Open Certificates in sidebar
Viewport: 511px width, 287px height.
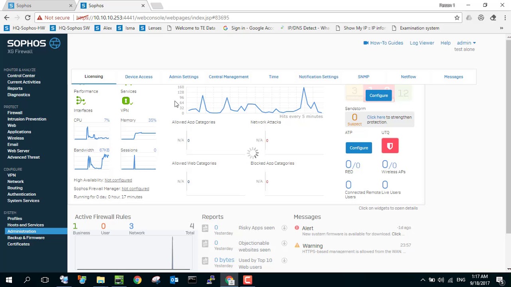[18, 244]
